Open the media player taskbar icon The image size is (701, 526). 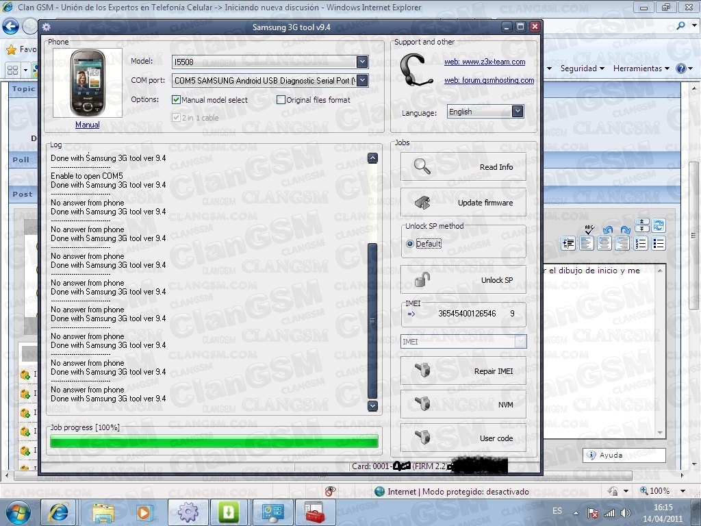[x=144, y=512]
